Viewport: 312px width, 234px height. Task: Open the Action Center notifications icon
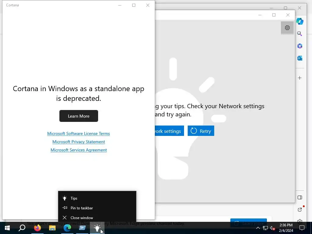(x=302, y=228)
